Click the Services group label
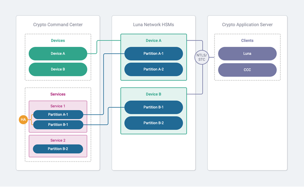 tap(58, 94)
